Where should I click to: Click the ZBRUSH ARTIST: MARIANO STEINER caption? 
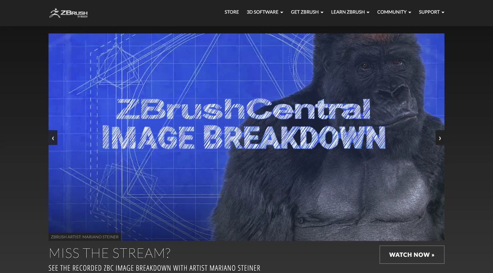point(85,237)
